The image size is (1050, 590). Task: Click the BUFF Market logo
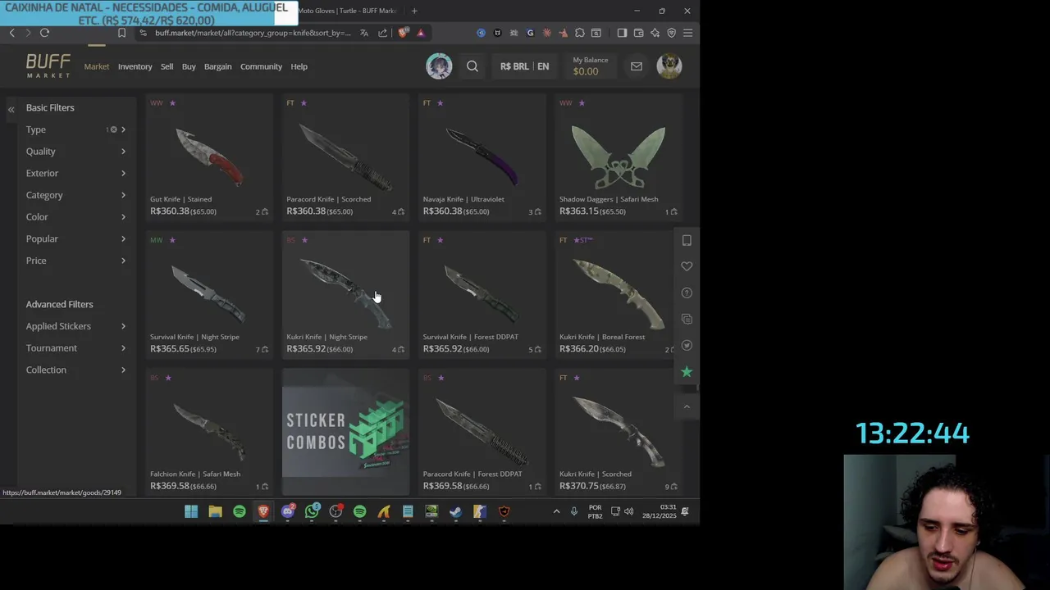point(48,66)
